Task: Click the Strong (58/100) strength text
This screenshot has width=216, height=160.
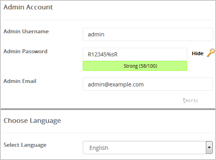Action: (140, 66)
